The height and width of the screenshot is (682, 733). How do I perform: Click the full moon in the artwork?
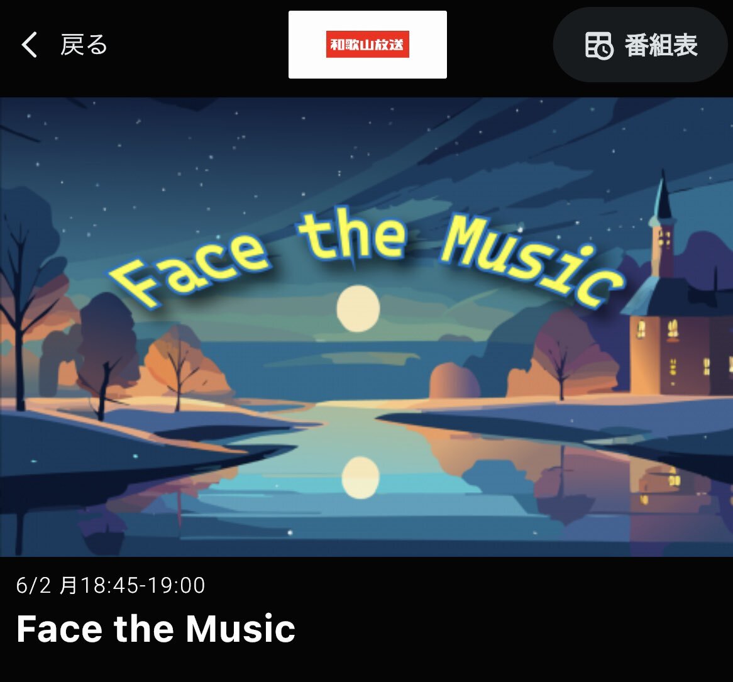(x=358, y=308)
